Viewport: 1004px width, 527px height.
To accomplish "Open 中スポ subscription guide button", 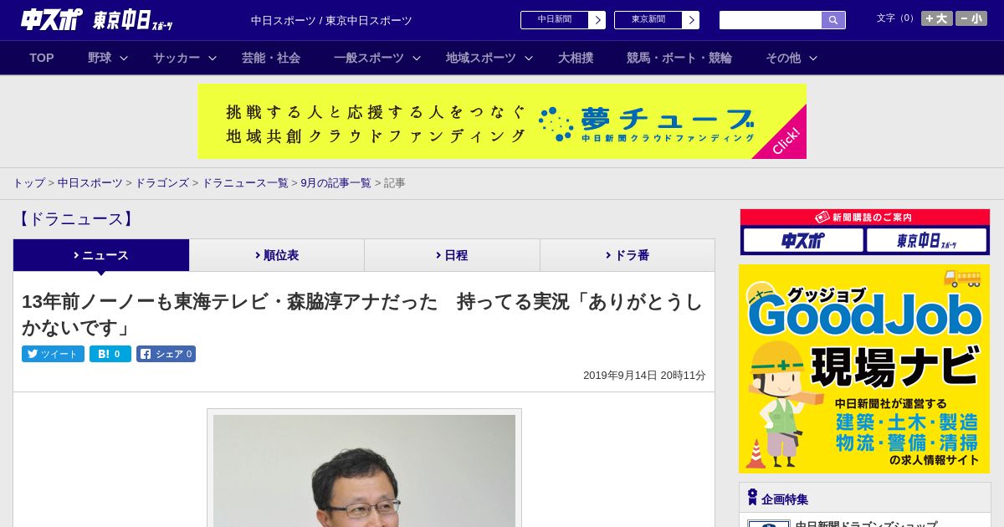I will click(803, 241).
